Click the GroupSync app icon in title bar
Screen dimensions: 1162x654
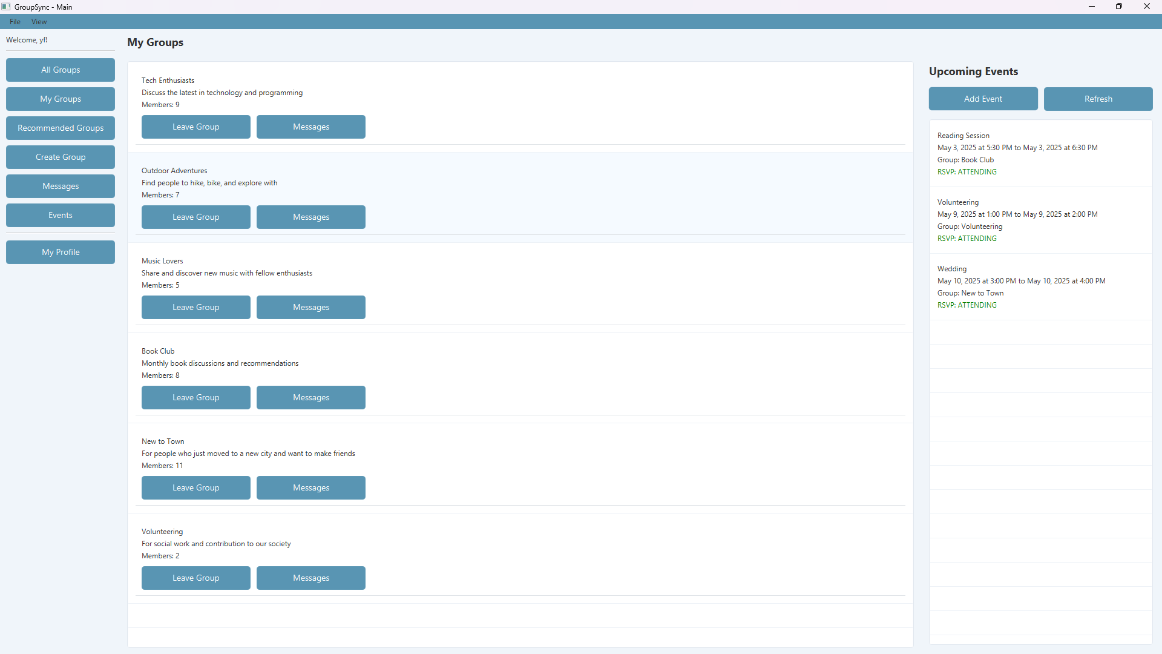click(6, 7)
